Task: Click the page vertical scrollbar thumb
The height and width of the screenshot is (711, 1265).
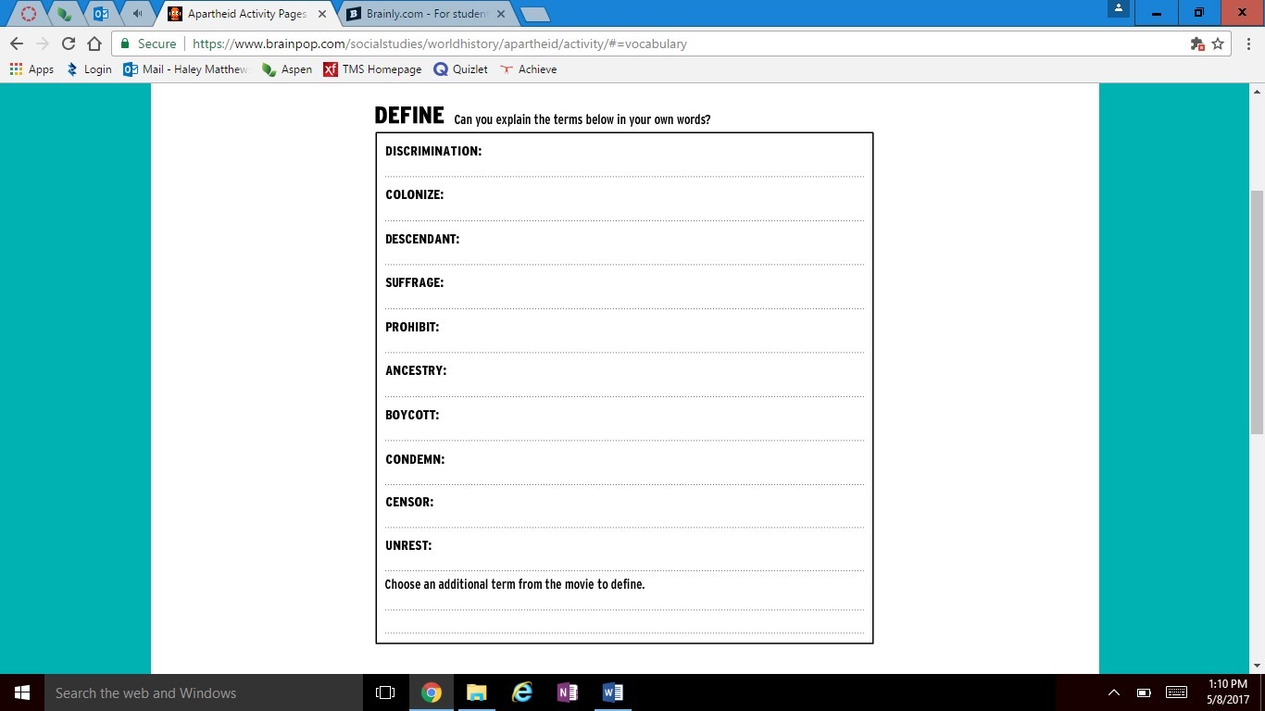Action: click(1257, 313)
